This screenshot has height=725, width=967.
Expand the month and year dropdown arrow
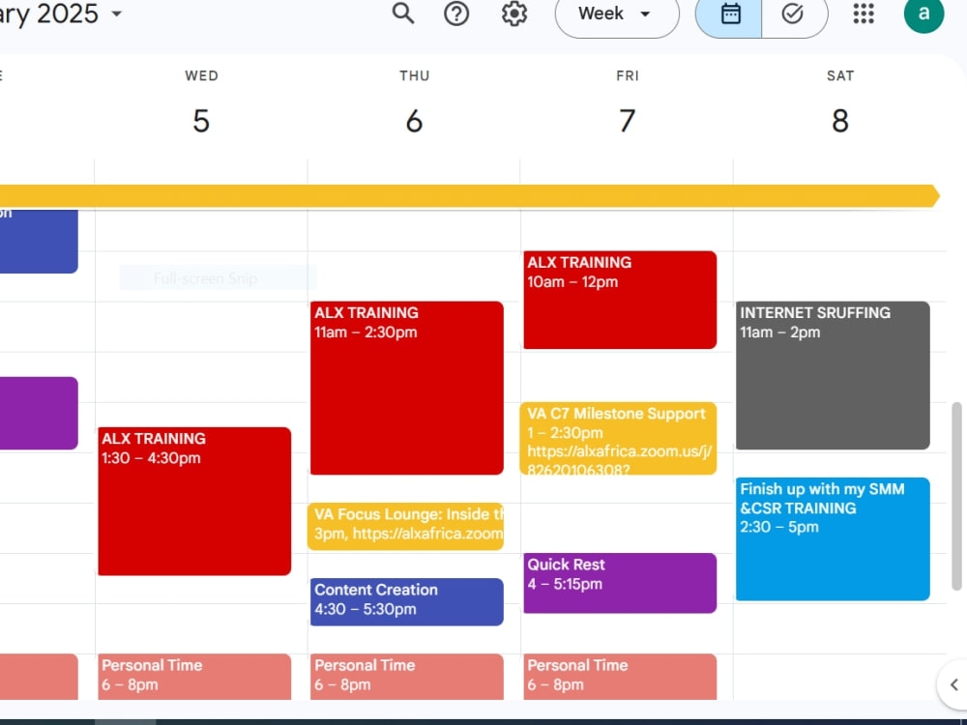pyautogui.click(x=117, y=13)
